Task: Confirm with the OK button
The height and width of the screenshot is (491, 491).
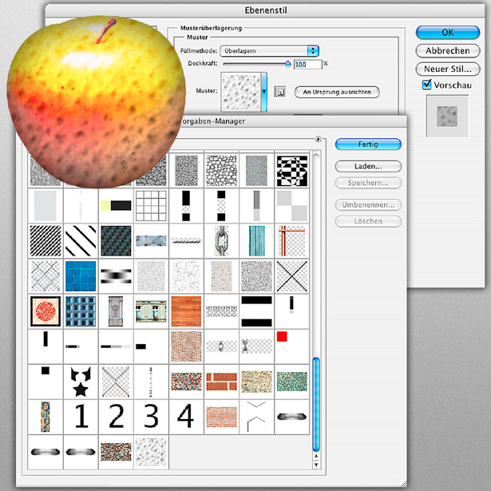Action: coord(447,32)
